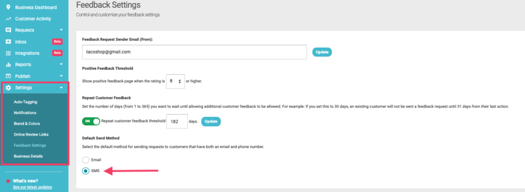Click the Default Send Method label

(101, 138)
